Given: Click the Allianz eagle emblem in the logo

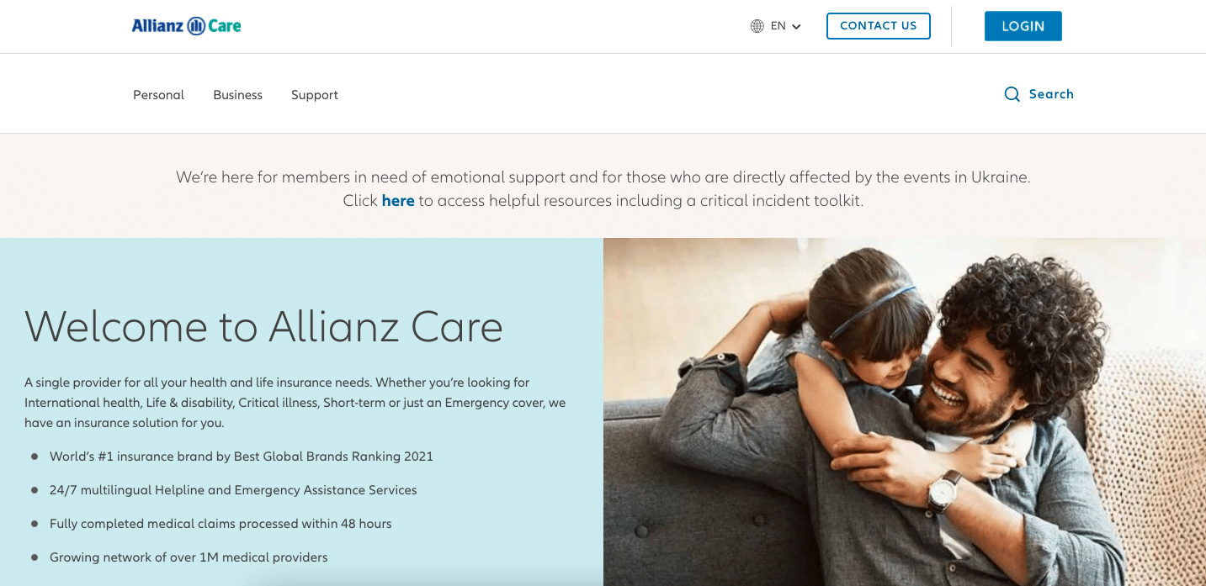Looking at the screenshot, I should coord(196,26).
